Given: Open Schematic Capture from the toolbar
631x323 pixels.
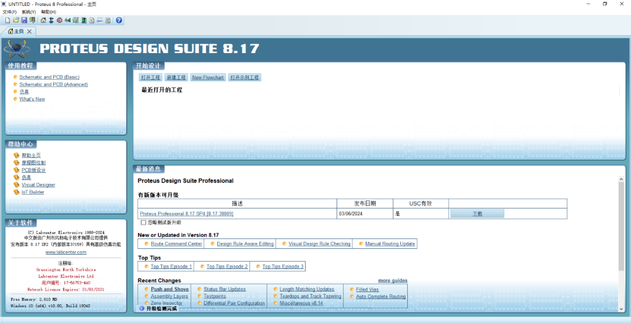Looking at the screenshot, I should click(51, 20).
